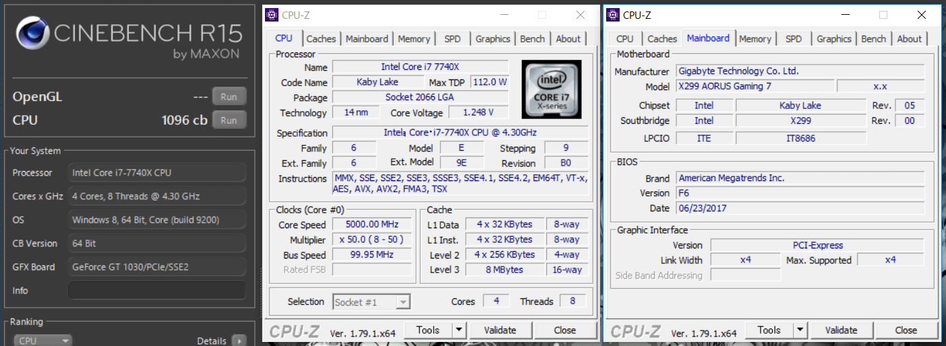
Task: Click the 1096 cb CPU score
Action: click(x=185, y=120)
